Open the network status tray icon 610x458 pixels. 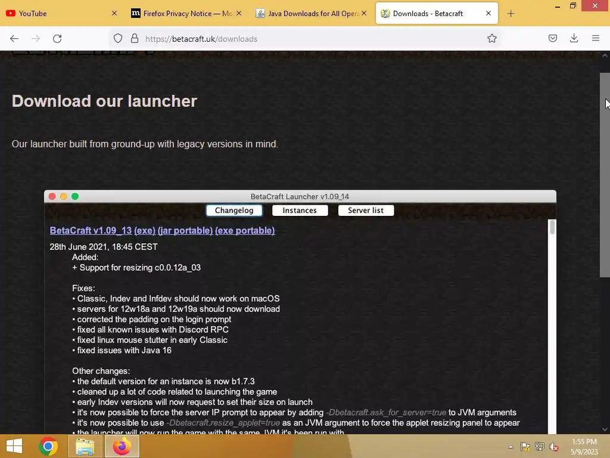(x=540, y=447)
